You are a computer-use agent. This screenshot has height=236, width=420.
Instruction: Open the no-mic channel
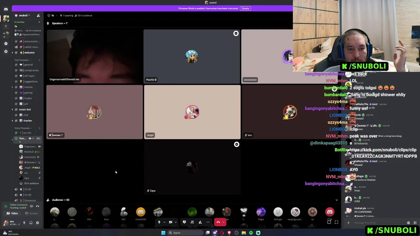pos(28,132)
